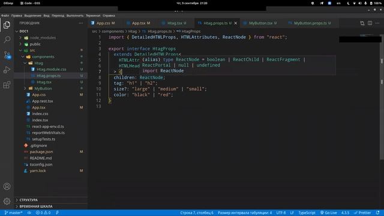Screen dimensions: 384x216
Task: Open the Run and Debug icon
Action: pos(7,70)
